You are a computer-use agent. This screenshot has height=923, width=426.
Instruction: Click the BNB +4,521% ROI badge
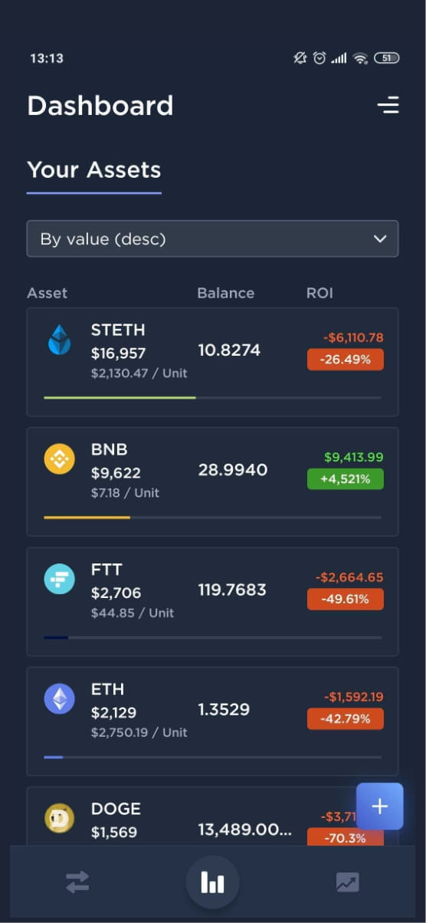(x=346, y=479)
